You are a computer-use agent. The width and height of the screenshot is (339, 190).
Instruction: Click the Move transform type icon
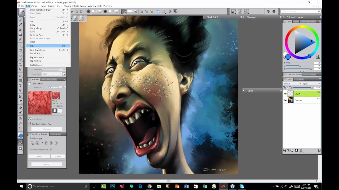pyautogui.click(x=32, y=143)
